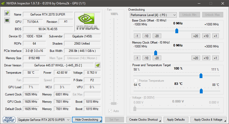Click the Memory Clock Offset -1 button

pos(137,58)
